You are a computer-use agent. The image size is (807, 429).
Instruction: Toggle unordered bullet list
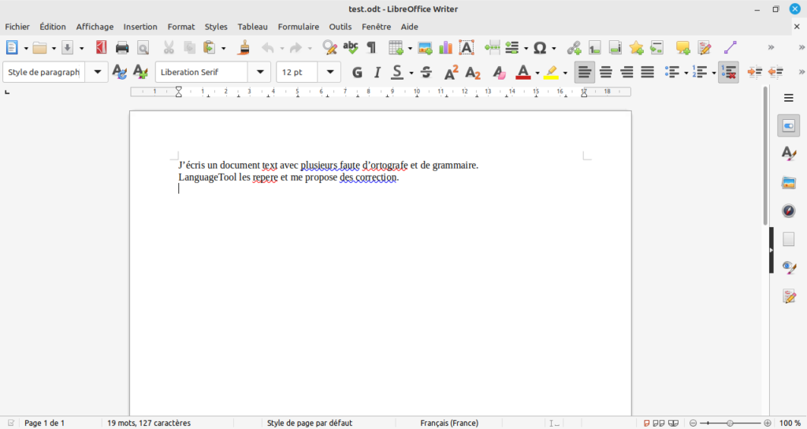[x=671, y=72]
